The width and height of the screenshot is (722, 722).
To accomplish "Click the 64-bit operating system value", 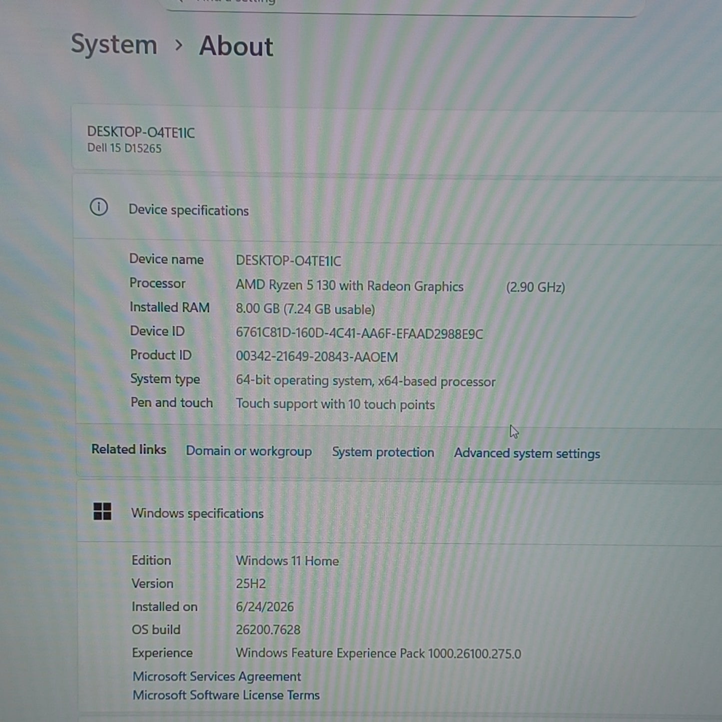I will [365, 381].
